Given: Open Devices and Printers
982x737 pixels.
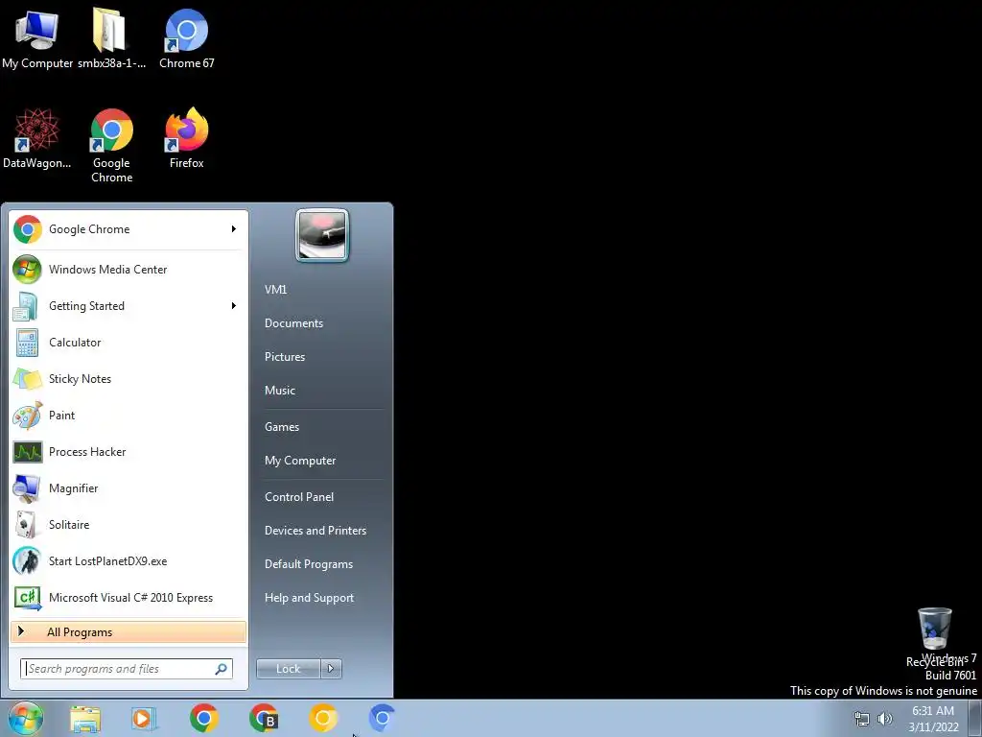Looking at the screenshot, I should [x=315, y=530].
